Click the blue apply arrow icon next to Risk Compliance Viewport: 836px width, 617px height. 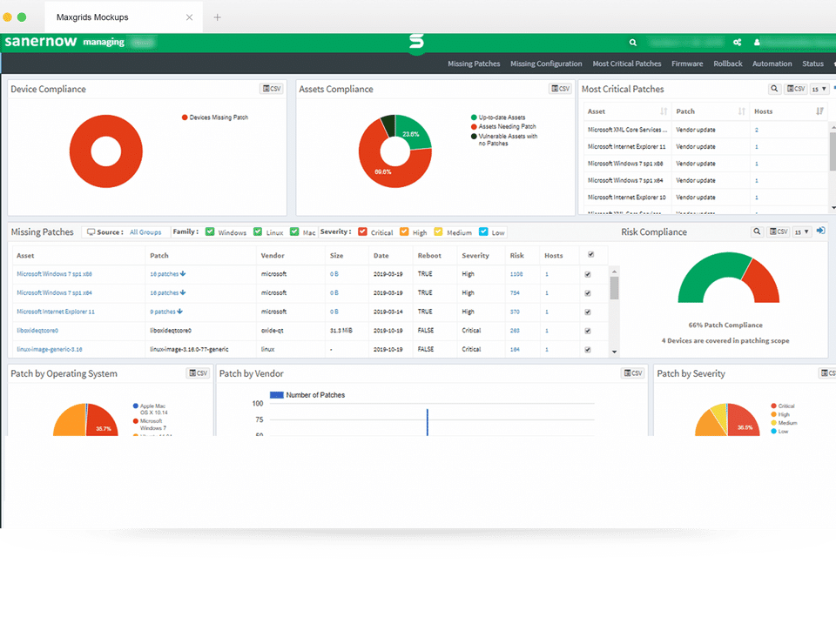pyautogui.click(x=820, y=231)
